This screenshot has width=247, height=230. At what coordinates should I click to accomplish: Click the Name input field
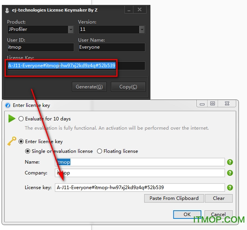click(140, 162)
